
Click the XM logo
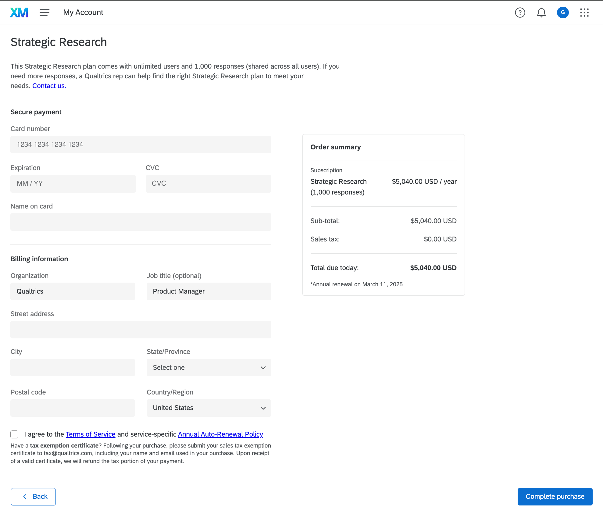tap(19, 12)
